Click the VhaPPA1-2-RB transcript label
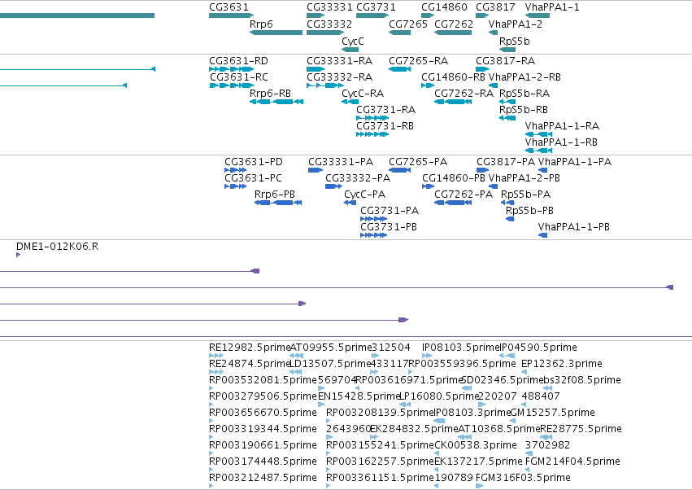The image size is (692, 490). coord(524,77)
